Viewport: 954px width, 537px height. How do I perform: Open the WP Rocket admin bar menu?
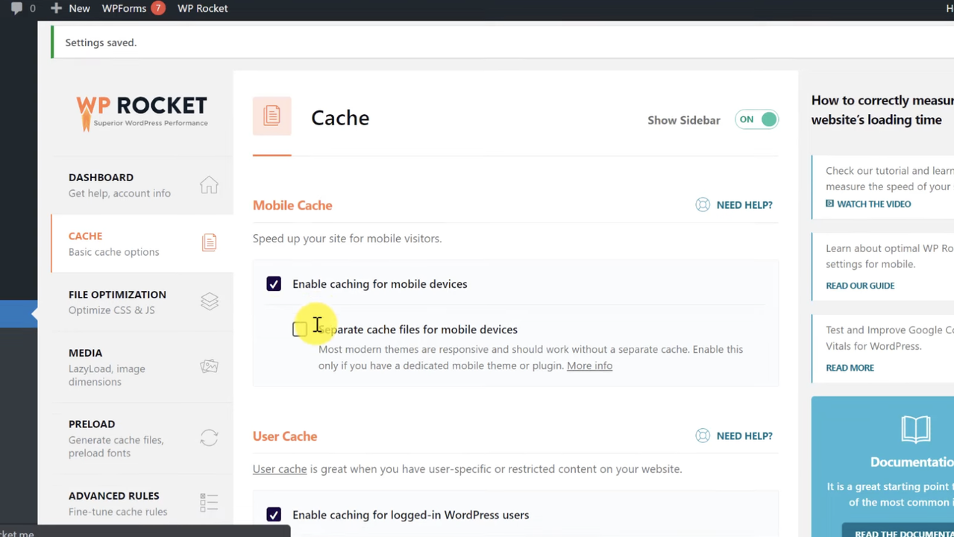pyautogui.click(x=202, y=8)
